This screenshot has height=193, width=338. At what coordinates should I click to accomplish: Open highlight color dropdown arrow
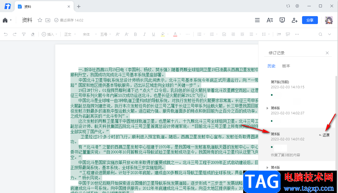[x=167, y=34]
